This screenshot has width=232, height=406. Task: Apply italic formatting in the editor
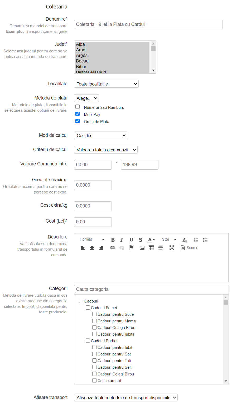(x=122, y=240)
